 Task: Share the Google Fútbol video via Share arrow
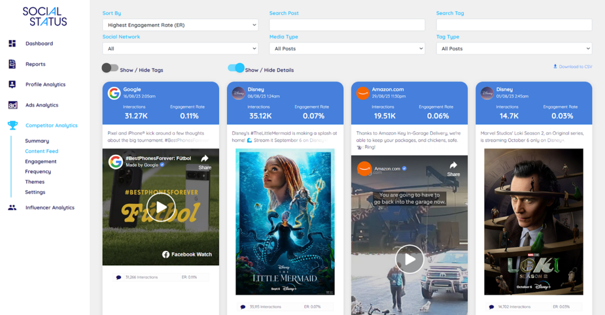[204, 161]
